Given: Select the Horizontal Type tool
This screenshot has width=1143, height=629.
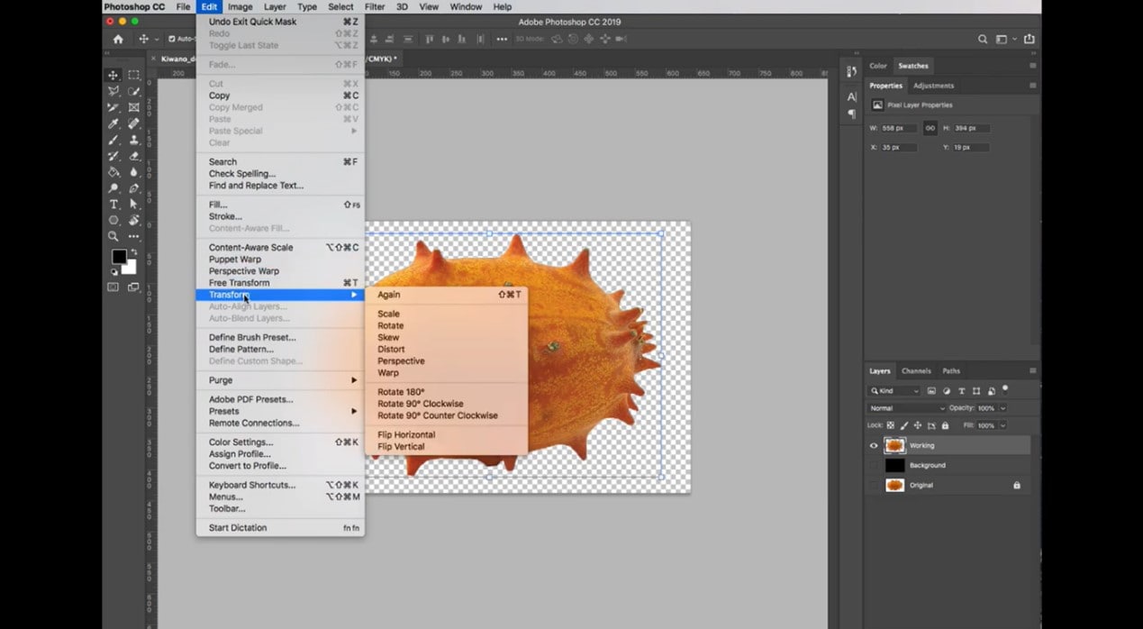Looking at the screenshot, I should click(113, 205).
